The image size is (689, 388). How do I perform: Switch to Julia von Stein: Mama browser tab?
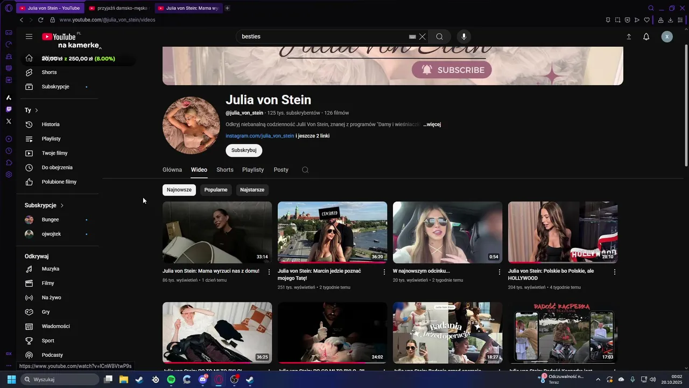click(188, 8)
